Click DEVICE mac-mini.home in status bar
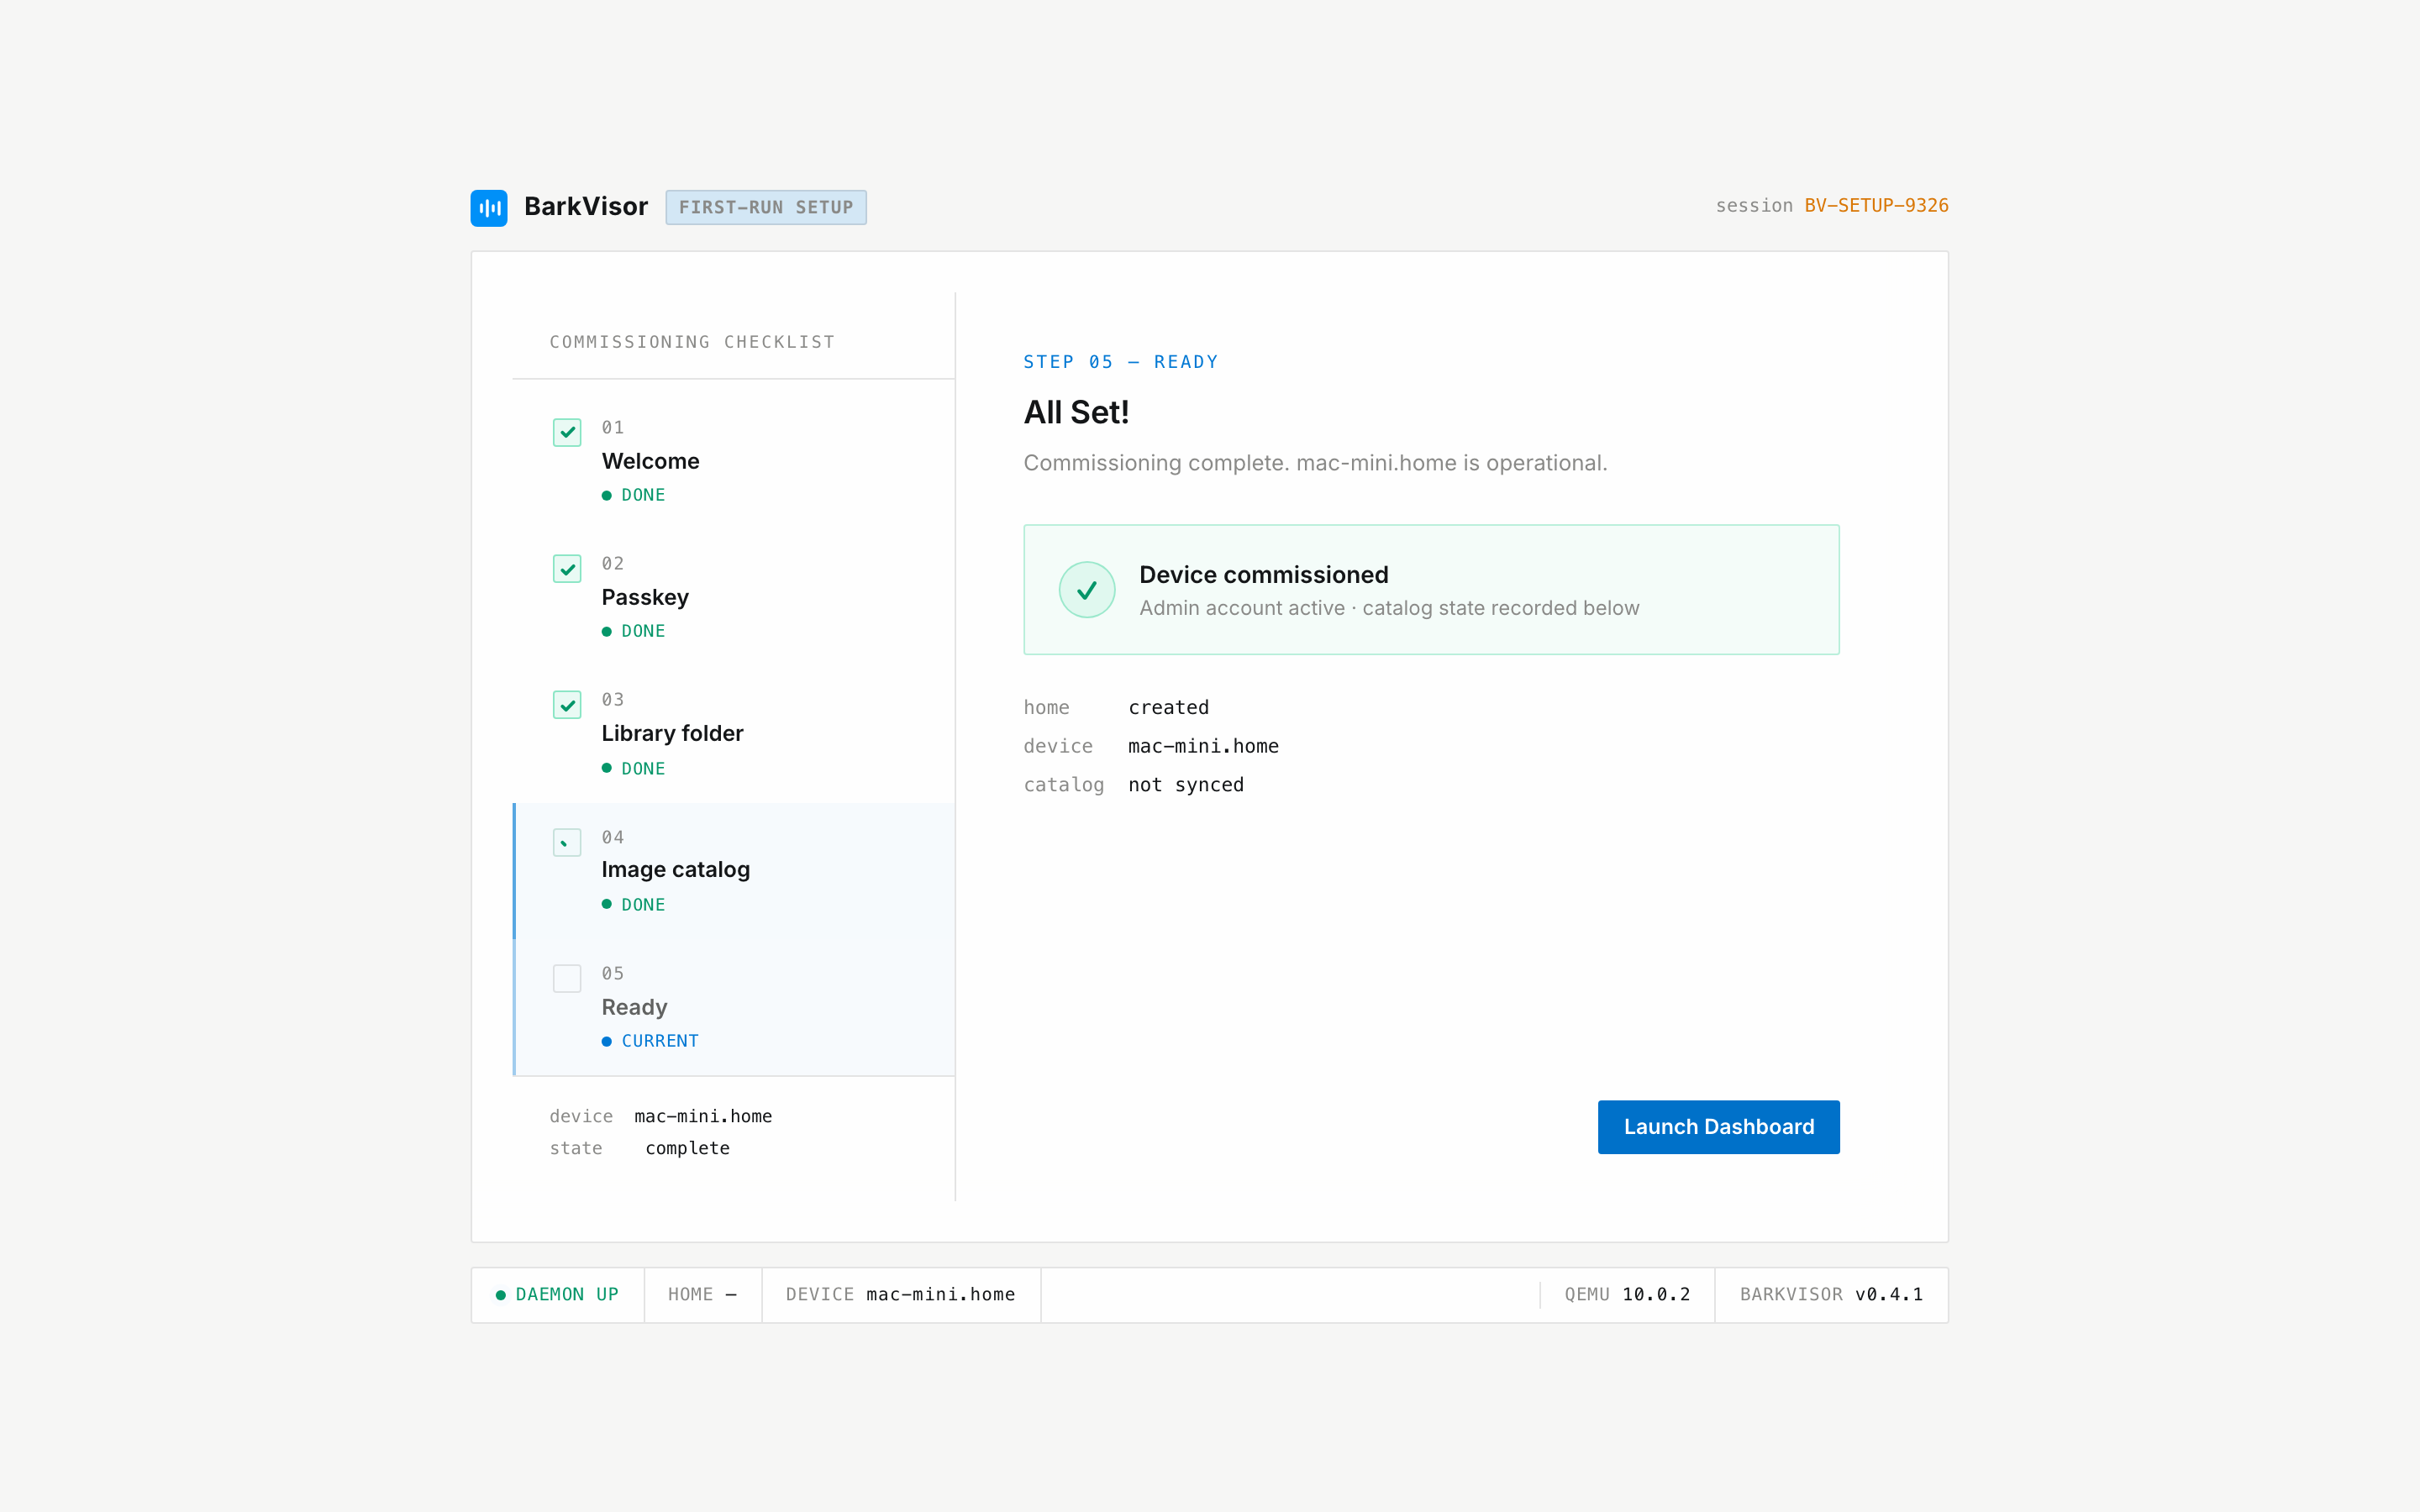The width and height of the screenshot is (2420, 1512). click(901, 1295)
